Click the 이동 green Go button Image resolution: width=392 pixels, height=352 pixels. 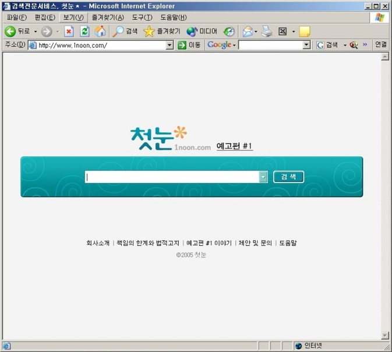[189, 45]
